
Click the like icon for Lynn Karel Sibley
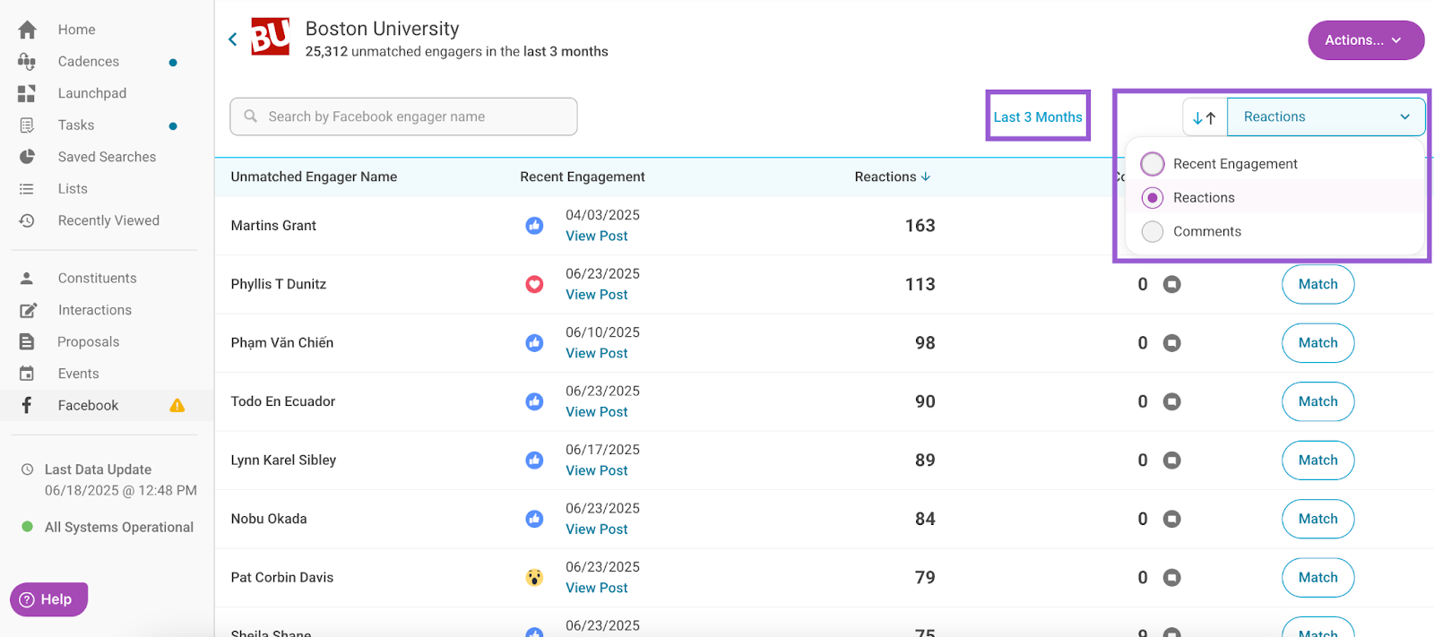[x=534, y=461]
